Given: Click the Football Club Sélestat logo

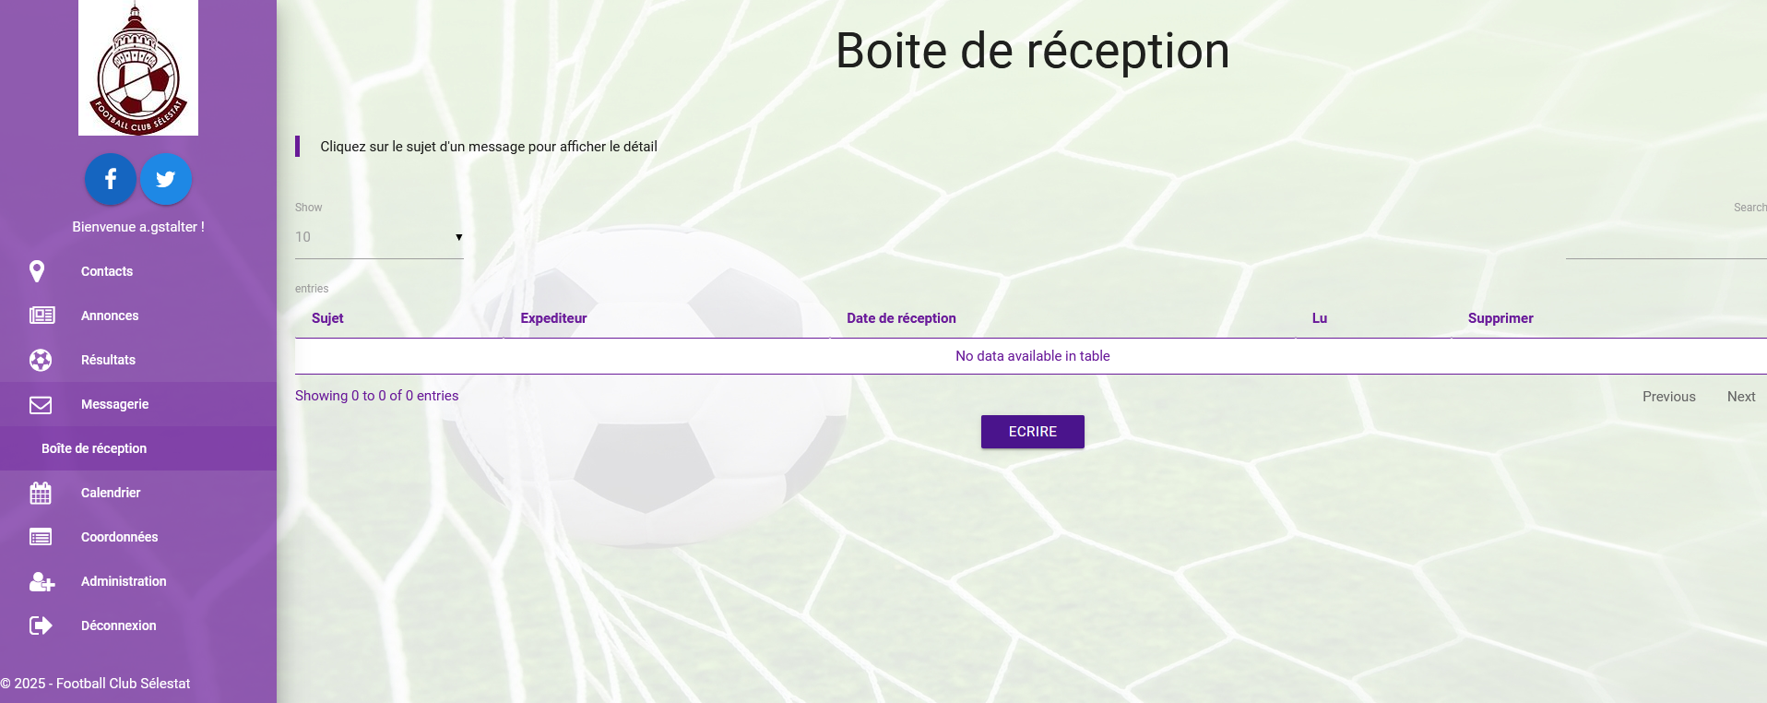Looking at the screenshot, I should tap(138, 68).
